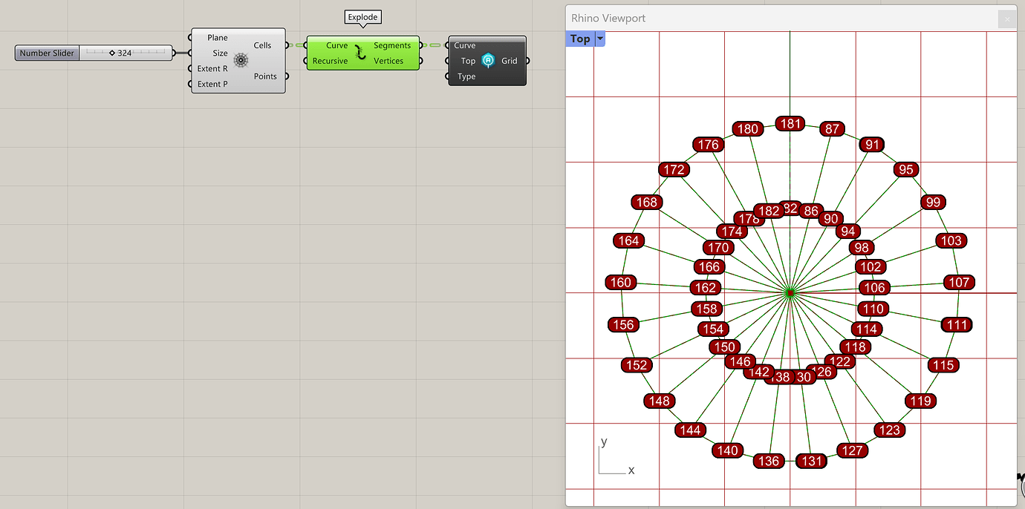Click point tag 110 in viewport

point(873,309)
